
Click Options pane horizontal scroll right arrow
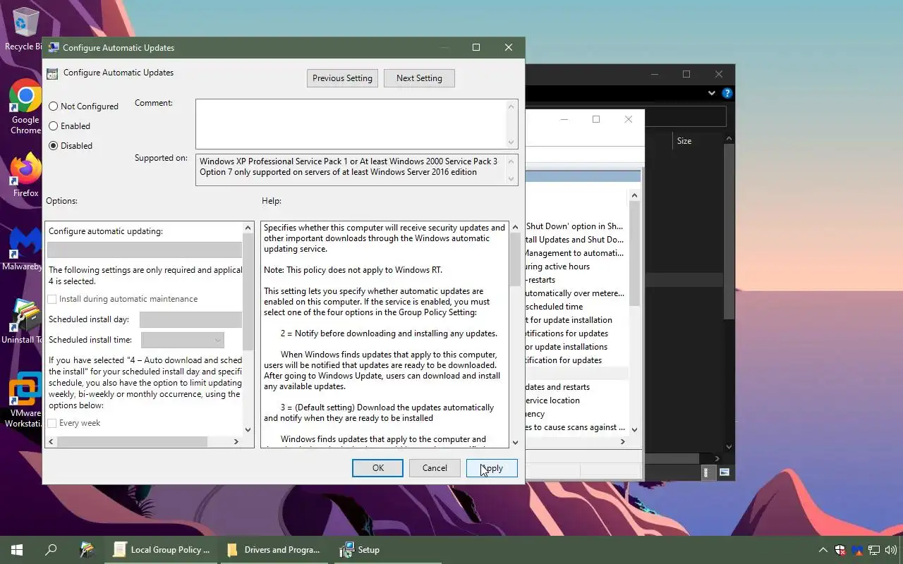(236, 441)
